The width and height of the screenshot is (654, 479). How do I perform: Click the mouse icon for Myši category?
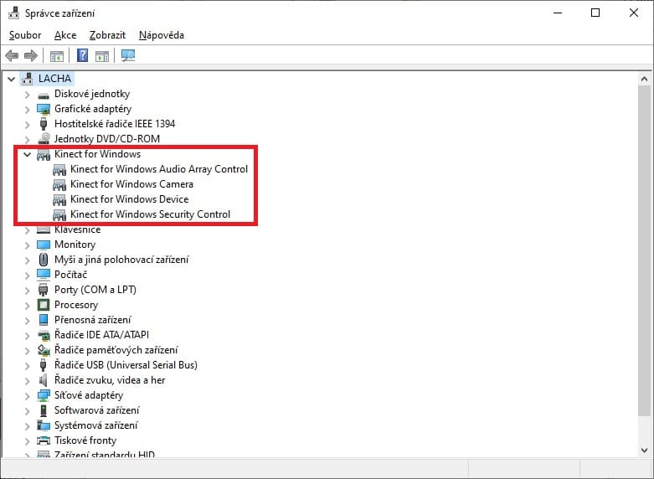(44, 260)
